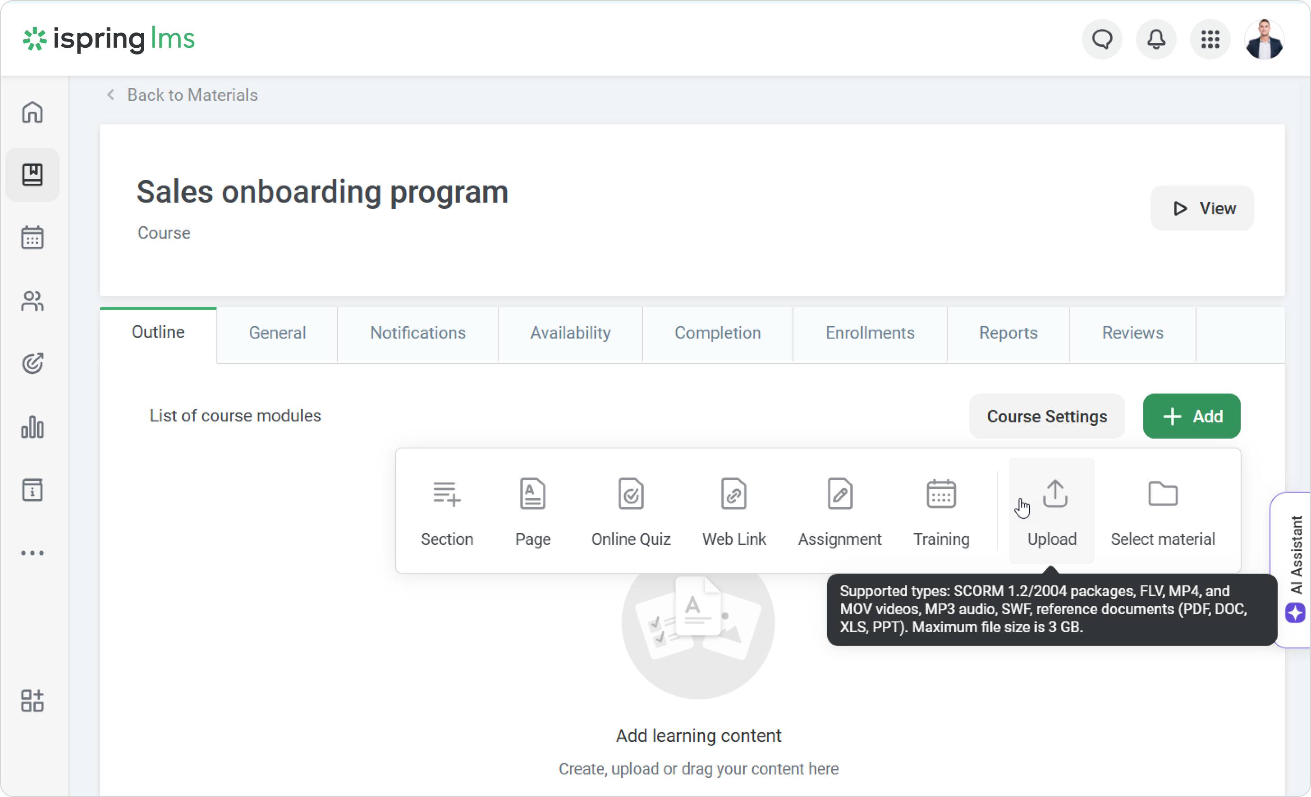Open the Home icon in sidebar
This screenshot has height=797, width=1311.
click(x=32, y=112)
